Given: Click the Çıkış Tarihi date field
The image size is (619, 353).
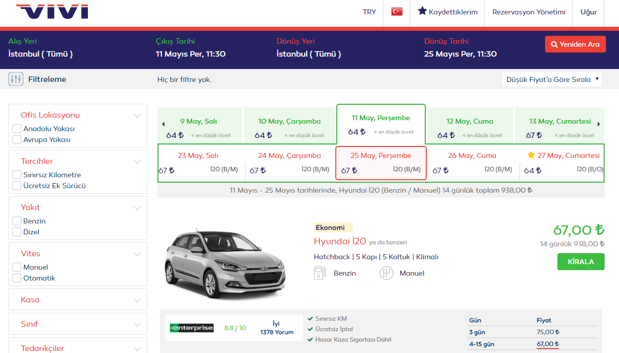Looking at the screenshot, I should click(x=191, y=48).
